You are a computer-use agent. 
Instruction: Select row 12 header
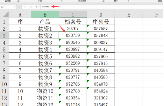[4, 98]
